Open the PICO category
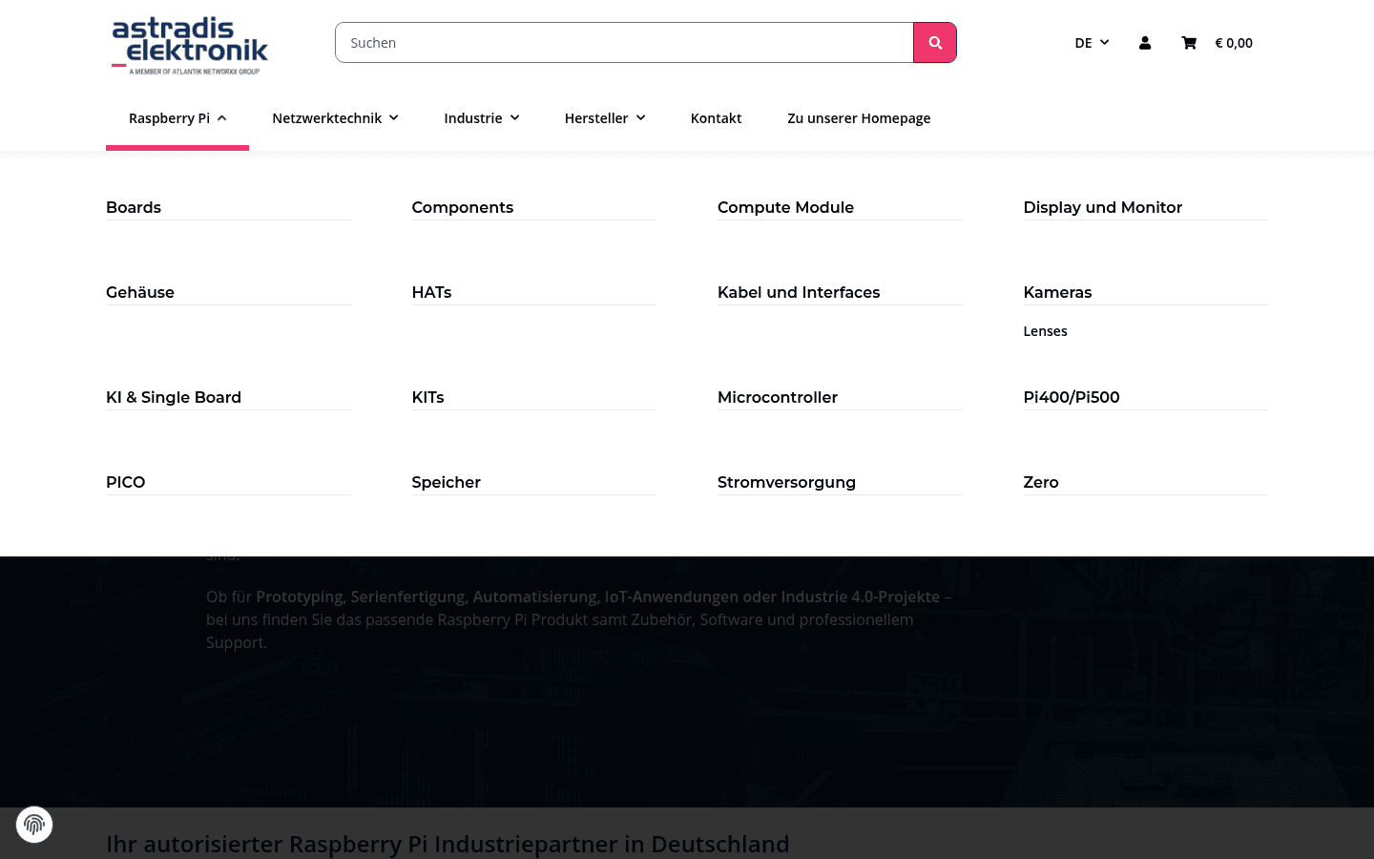 126,482
